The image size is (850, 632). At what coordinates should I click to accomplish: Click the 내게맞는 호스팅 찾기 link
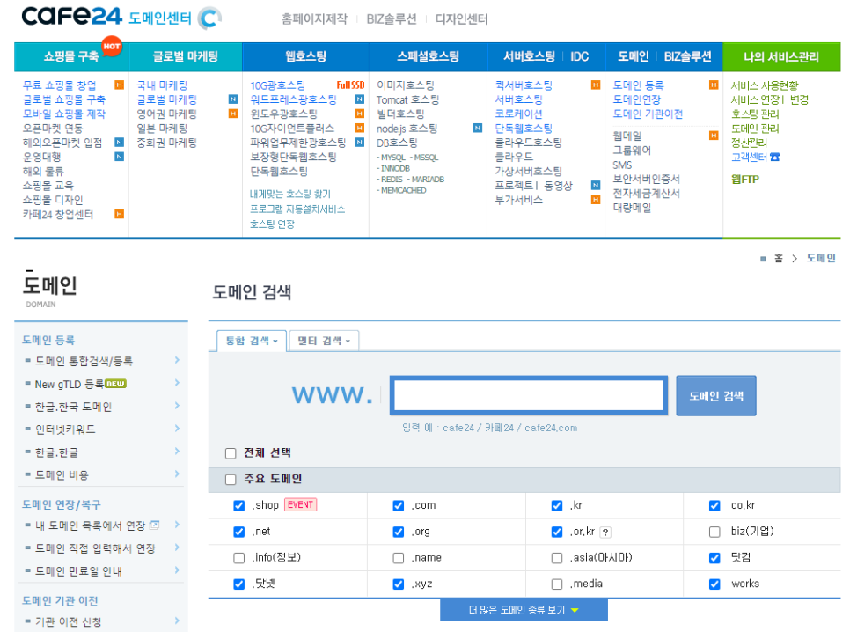(x=290, y=194)
